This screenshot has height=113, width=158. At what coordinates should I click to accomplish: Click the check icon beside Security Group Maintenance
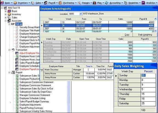pos(17,27)
